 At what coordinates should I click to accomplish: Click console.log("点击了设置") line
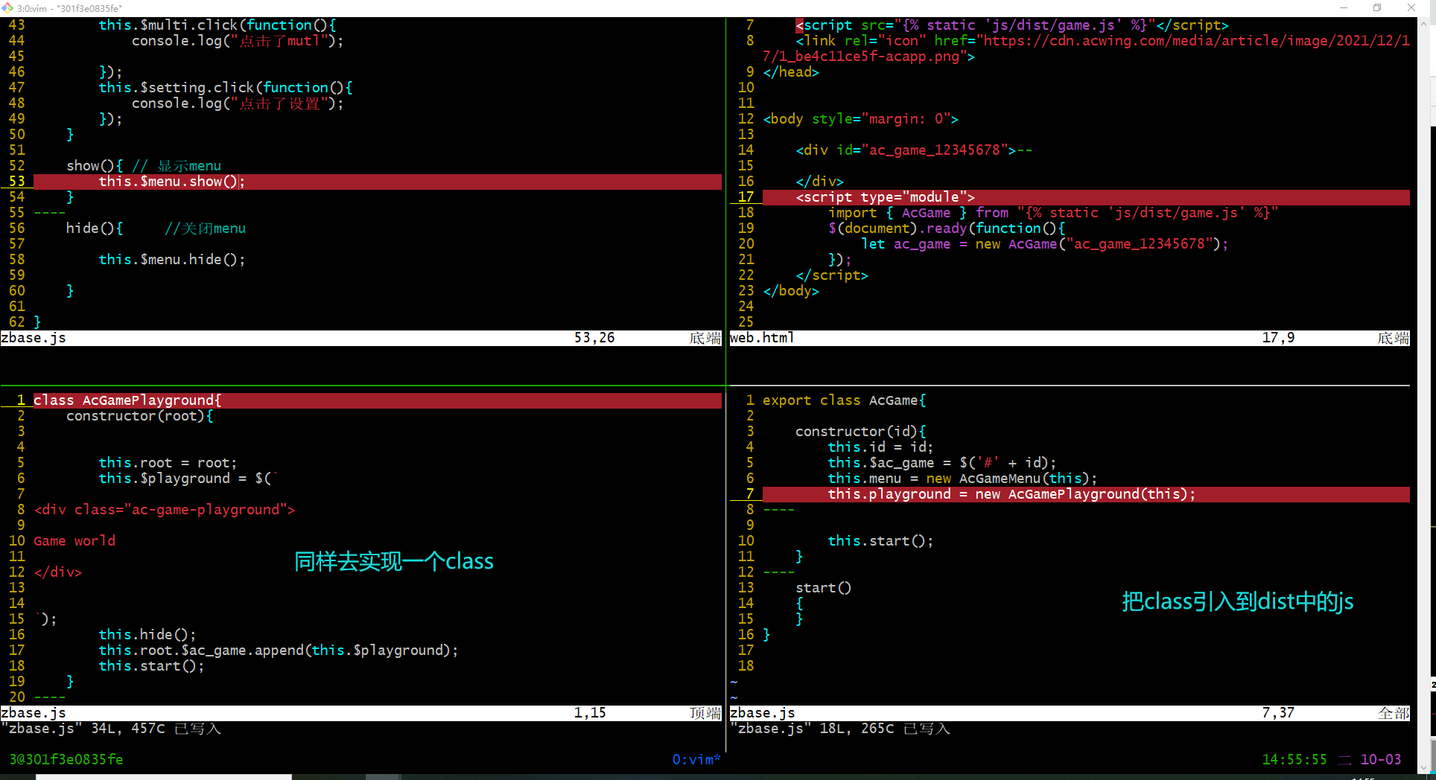pyautogui.click(x=238, y=103)
